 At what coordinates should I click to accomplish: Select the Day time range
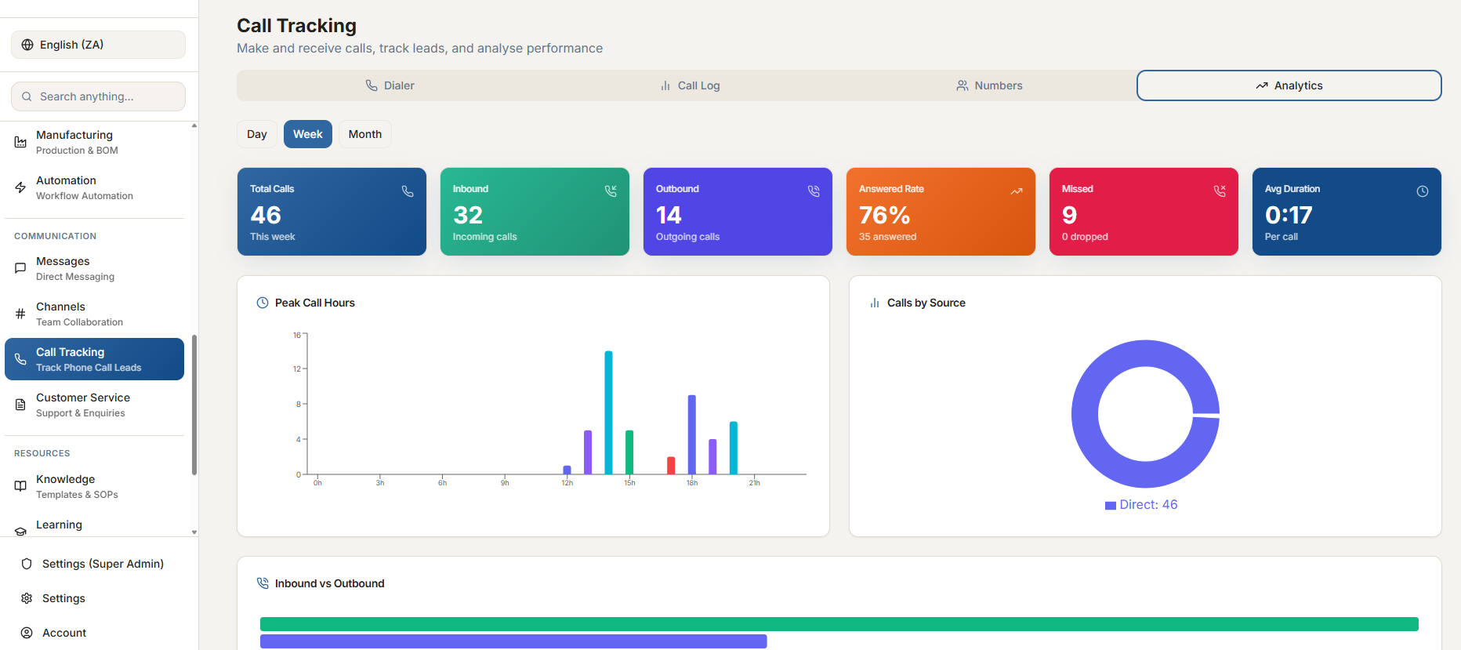click(x=257, y=134)
